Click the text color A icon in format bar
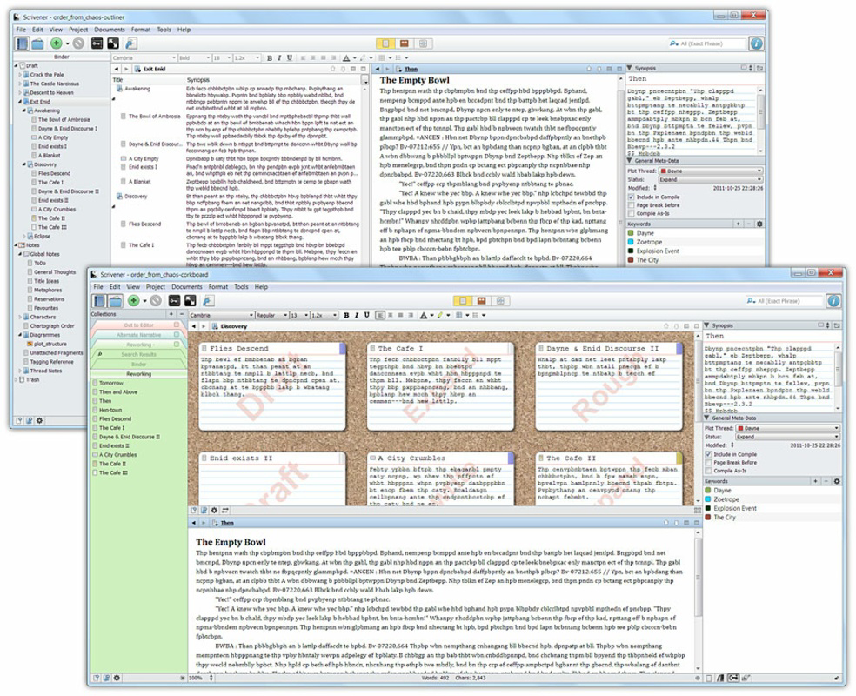The image size is (856, 696). point(424,316)
